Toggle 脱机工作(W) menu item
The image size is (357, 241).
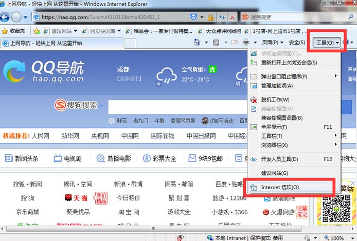(294, 99)
